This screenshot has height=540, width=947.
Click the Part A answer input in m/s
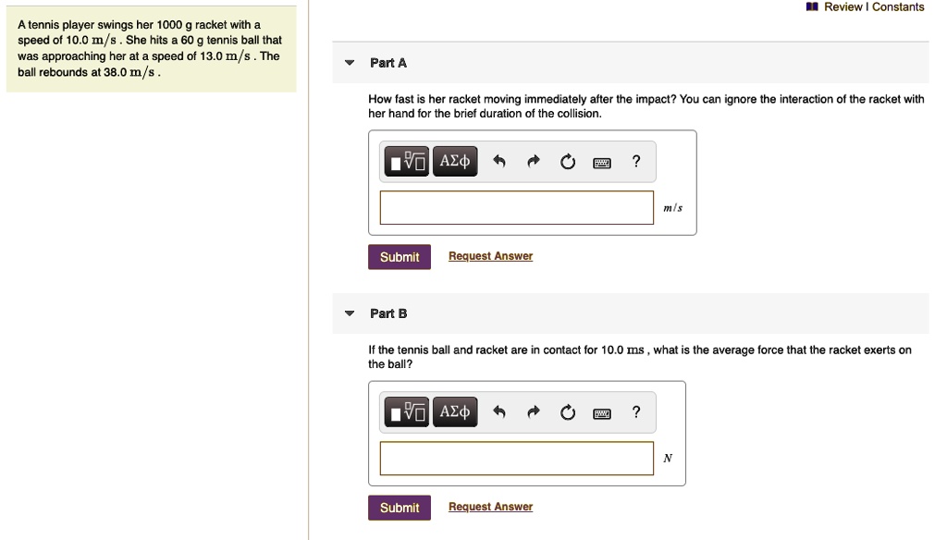point(516,207)
